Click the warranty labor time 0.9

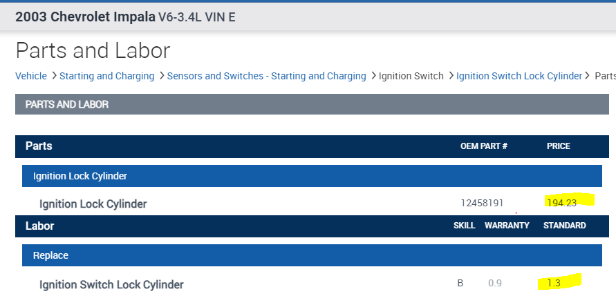pos(495,283)
